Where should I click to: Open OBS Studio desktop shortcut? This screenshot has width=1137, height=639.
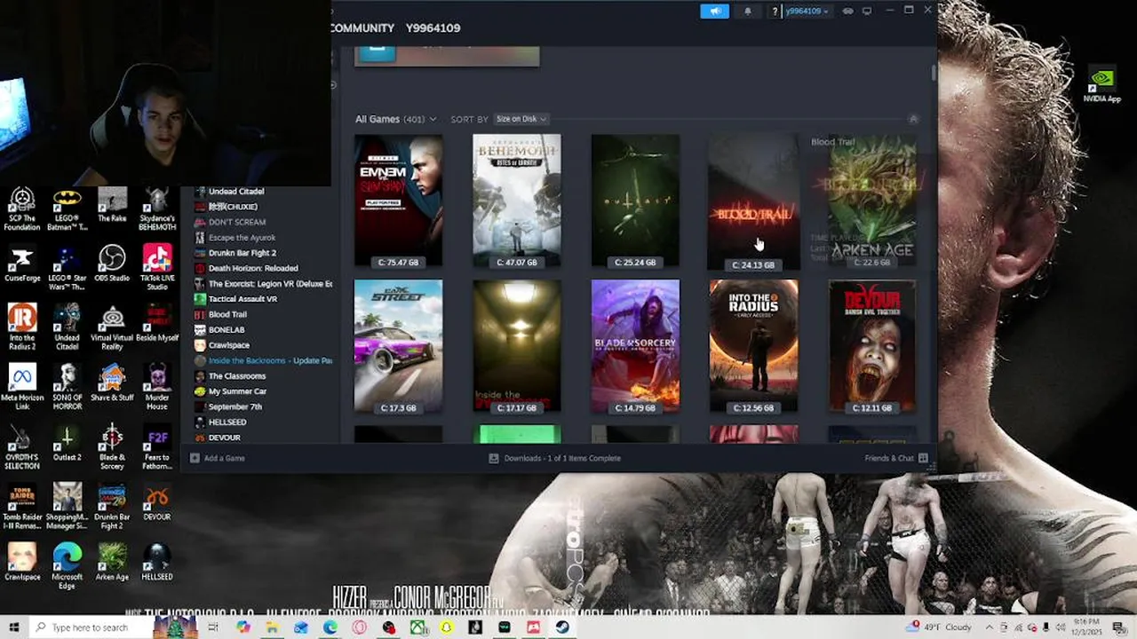click(x=112, y=264)
